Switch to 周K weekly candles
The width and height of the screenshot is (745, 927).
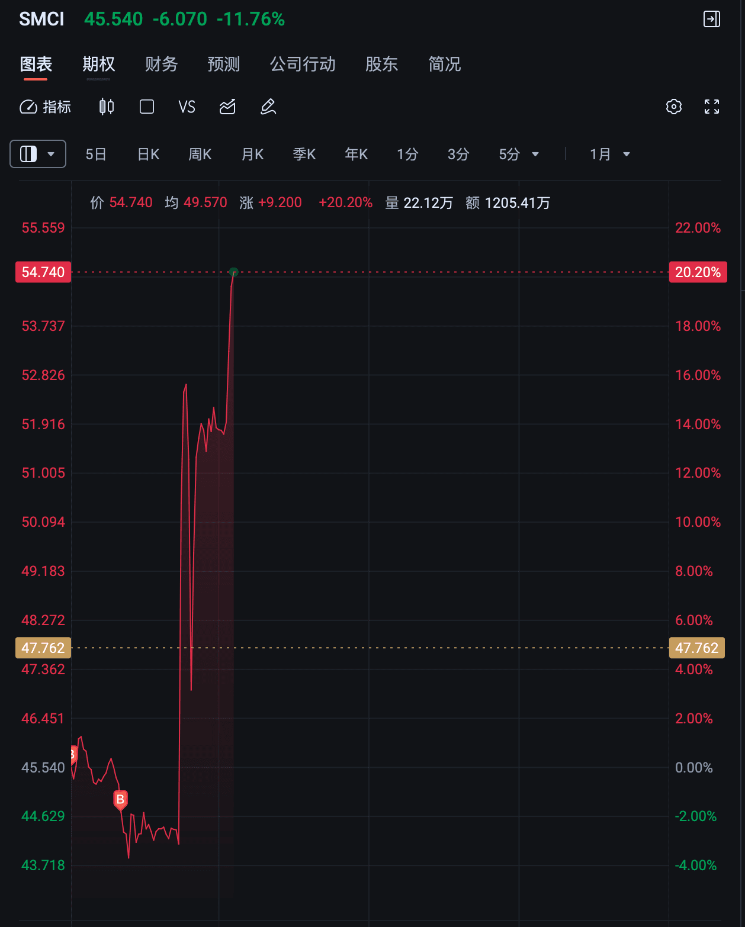pyautogui.click(x=200, y=154)
